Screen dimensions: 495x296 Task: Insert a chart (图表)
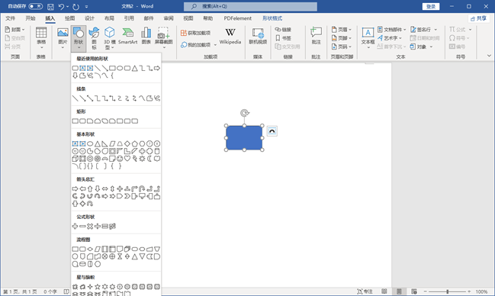click(x=146, y=36)
